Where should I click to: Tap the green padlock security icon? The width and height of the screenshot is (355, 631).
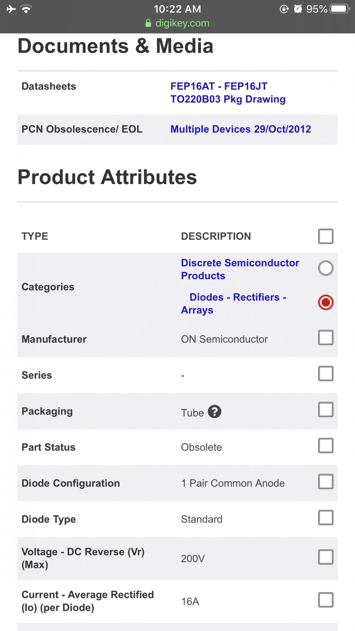coord(148,23)
